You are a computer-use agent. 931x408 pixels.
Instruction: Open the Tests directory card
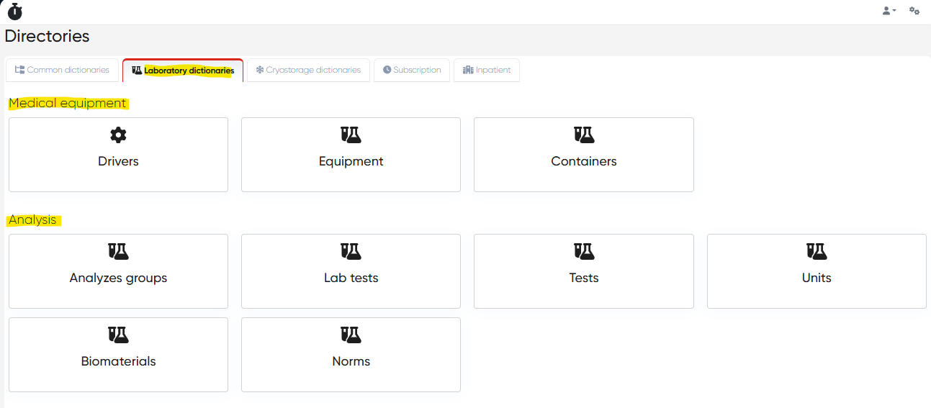[584, 271]
